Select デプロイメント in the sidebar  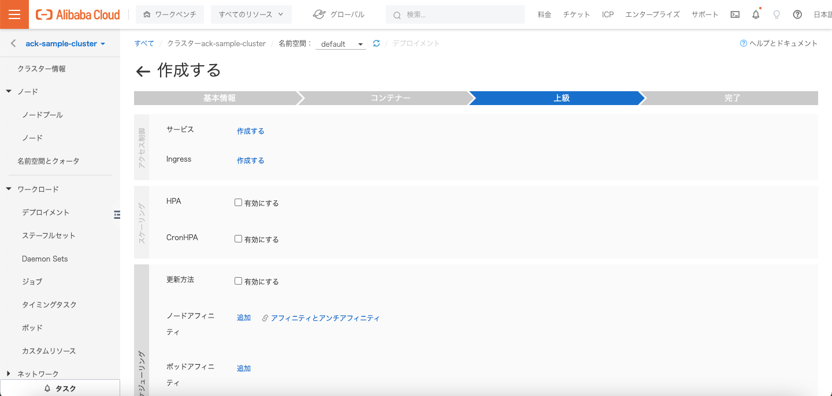pos(46,212)
